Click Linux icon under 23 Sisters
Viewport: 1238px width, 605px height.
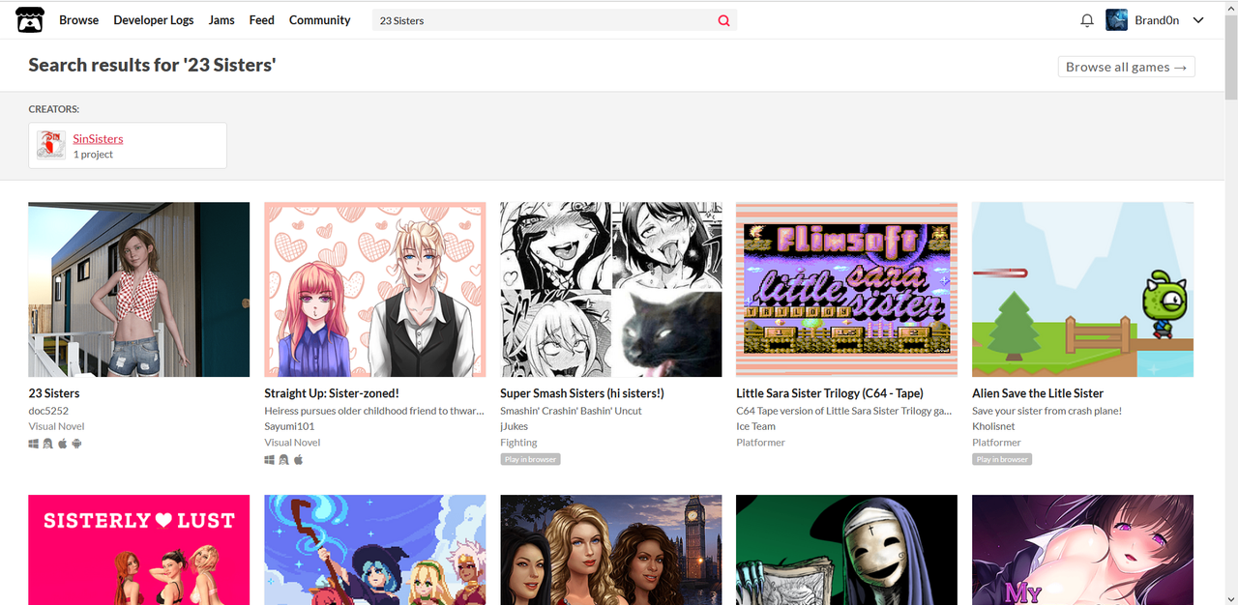pyautogui.click(x=47, y=444)
